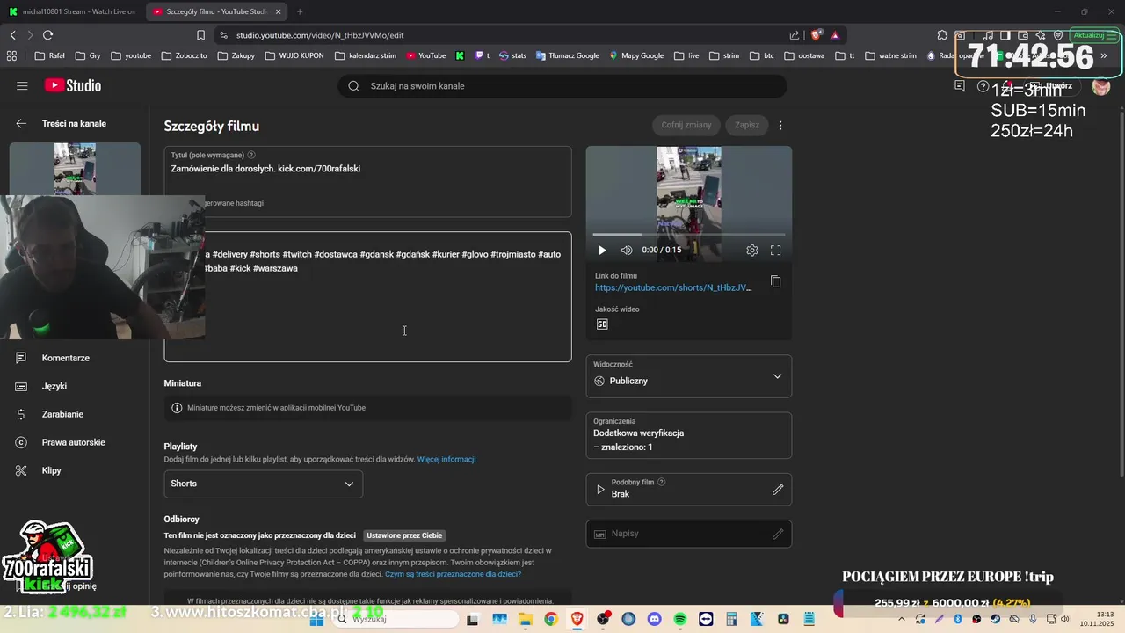This screenshot has height=633, width=1125.
Task: Open the Zakupy bookmark folder
Action: coord(236,55)
